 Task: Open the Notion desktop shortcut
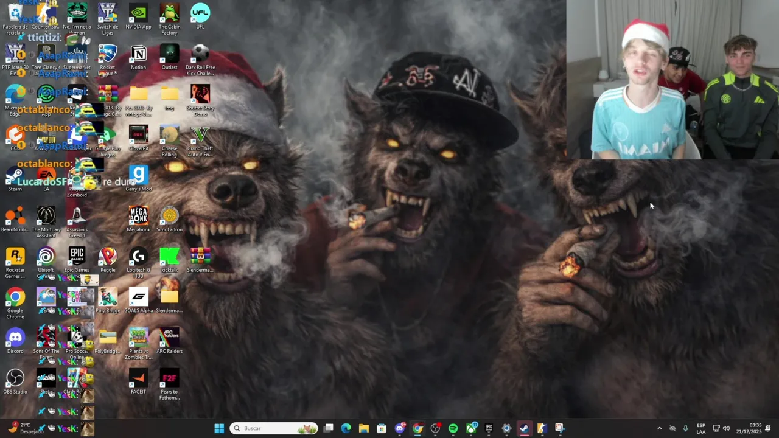click(x=138, y=58)
